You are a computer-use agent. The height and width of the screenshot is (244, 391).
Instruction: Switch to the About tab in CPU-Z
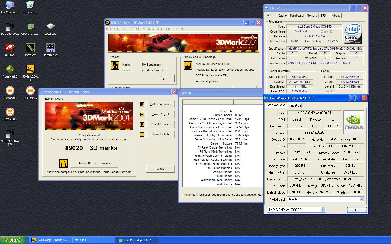click(336, 15)
